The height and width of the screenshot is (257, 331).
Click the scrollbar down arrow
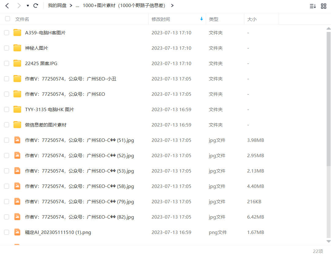tap(329, 241)
